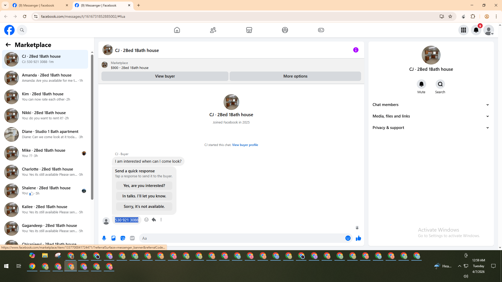Expand Media, files and links section
502x282 pixels.
coord(431,116)
